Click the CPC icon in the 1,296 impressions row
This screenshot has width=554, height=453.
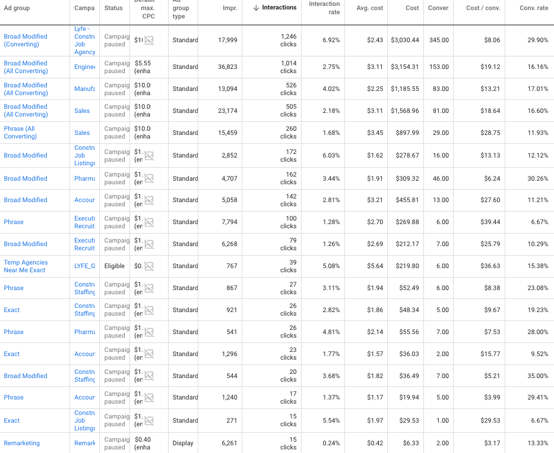[149, 354]
